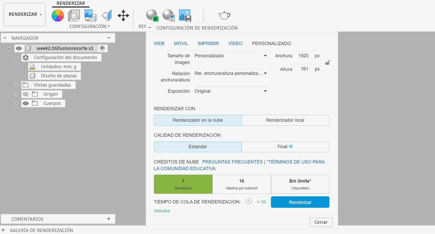The image size is (435, 234).
Task: Click the Altura field showing 761
Action: point(305,69)
